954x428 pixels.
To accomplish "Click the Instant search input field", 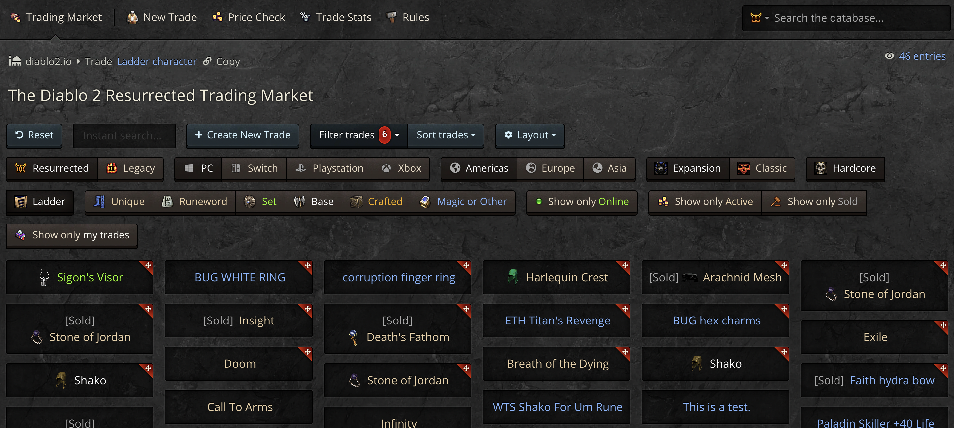I will tap(124, 136).
